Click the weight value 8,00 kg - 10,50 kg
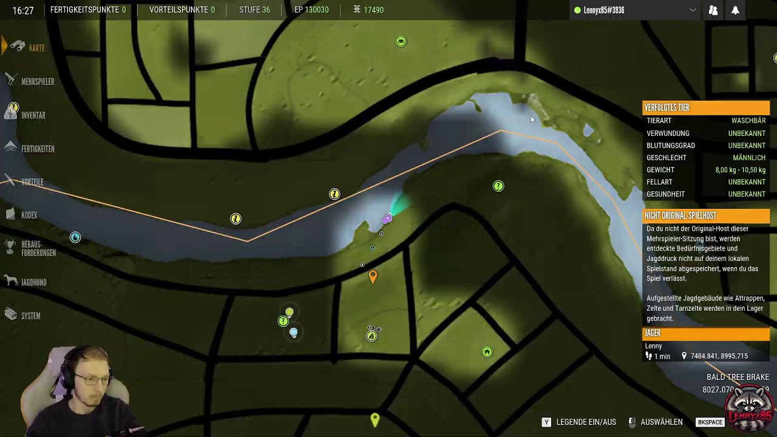Viewport: 777px width, 437px height. 741,170
